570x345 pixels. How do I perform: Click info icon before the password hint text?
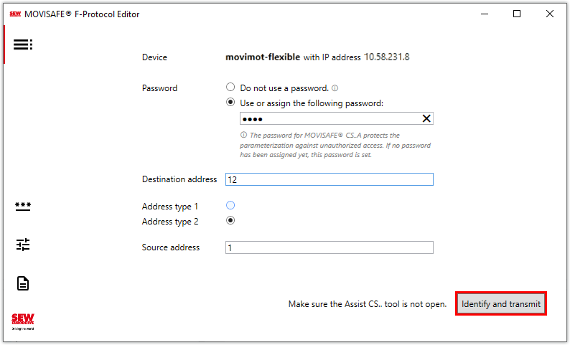click(243, 136)
